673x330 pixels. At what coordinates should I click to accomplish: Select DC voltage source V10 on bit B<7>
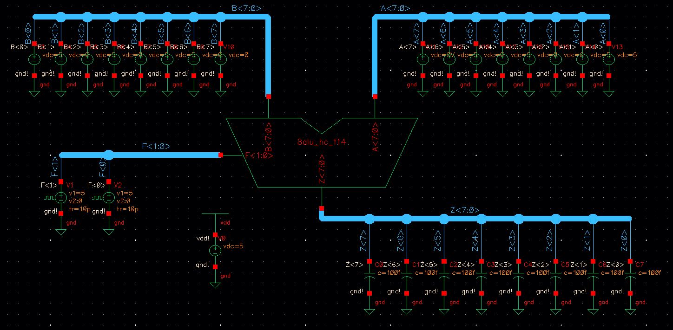click(221, 59)
